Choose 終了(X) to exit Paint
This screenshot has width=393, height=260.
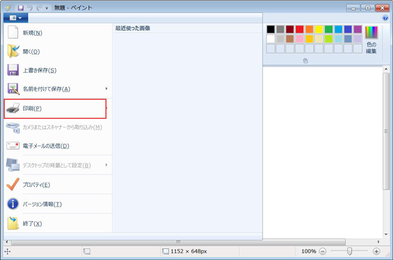[x=58, y=223]
